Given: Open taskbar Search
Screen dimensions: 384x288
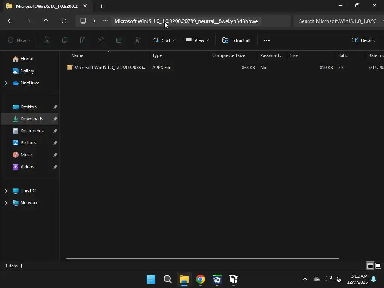Looking at the screenshot, I should 168,279.
